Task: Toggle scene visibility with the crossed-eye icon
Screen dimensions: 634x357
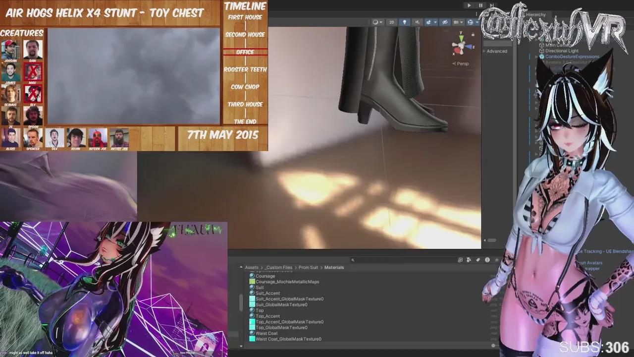Action: 445,22
